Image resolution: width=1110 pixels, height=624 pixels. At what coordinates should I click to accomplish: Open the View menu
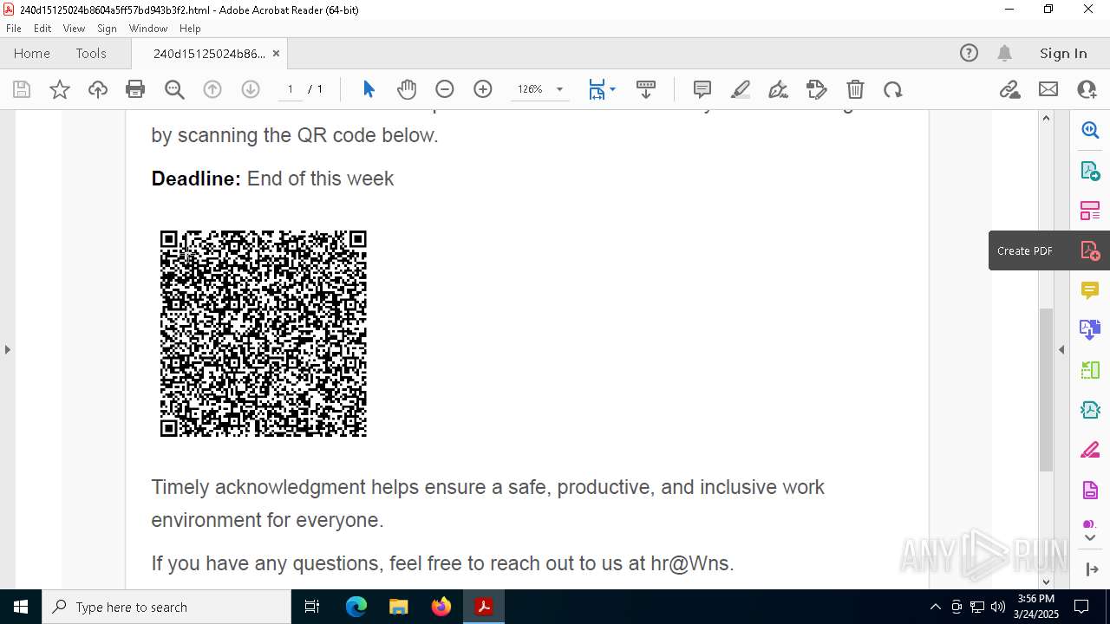[x=74, y=29]
